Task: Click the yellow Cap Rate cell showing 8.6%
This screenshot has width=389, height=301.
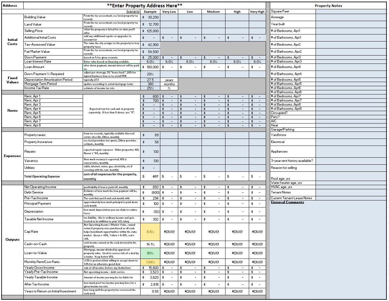Action: pos(150,231)
